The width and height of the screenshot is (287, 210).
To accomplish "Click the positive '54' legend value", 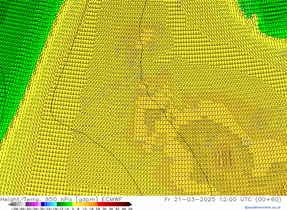I will point(130,209).
